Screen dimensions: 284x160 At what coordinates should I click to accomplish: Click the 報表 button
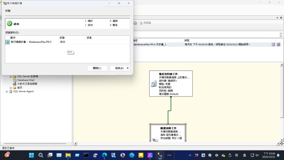pos(118,68)
